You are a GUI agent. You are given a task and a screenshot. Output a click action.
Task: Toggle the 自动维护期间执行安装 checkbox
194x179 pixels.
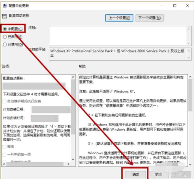5,101
